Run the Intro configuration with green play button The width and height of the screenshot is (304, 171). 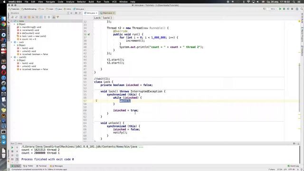(280, 9)
